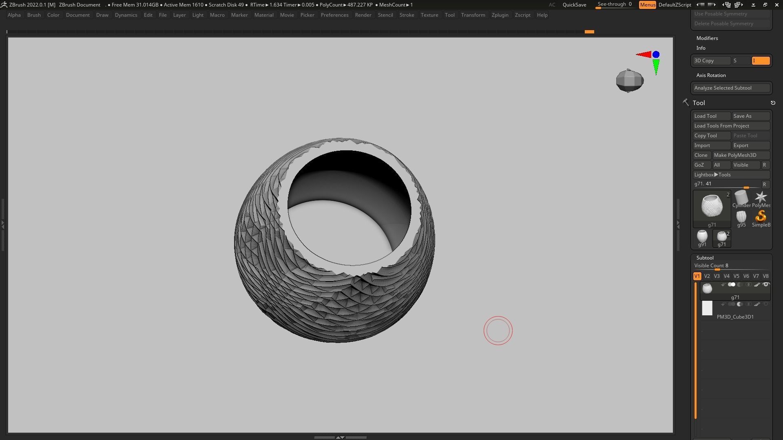This screenshot has width=783, height=440.
Task: Select the Cylinder3D tool thumbnail
Action: [741, 198]
